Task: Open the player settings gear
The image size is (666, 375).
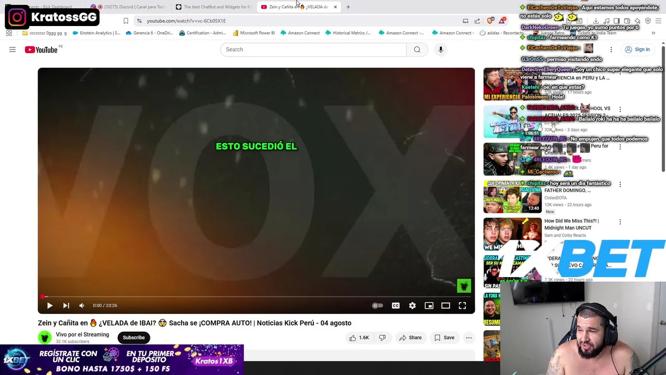Action: pyautogui.click(x=412, y=306)
